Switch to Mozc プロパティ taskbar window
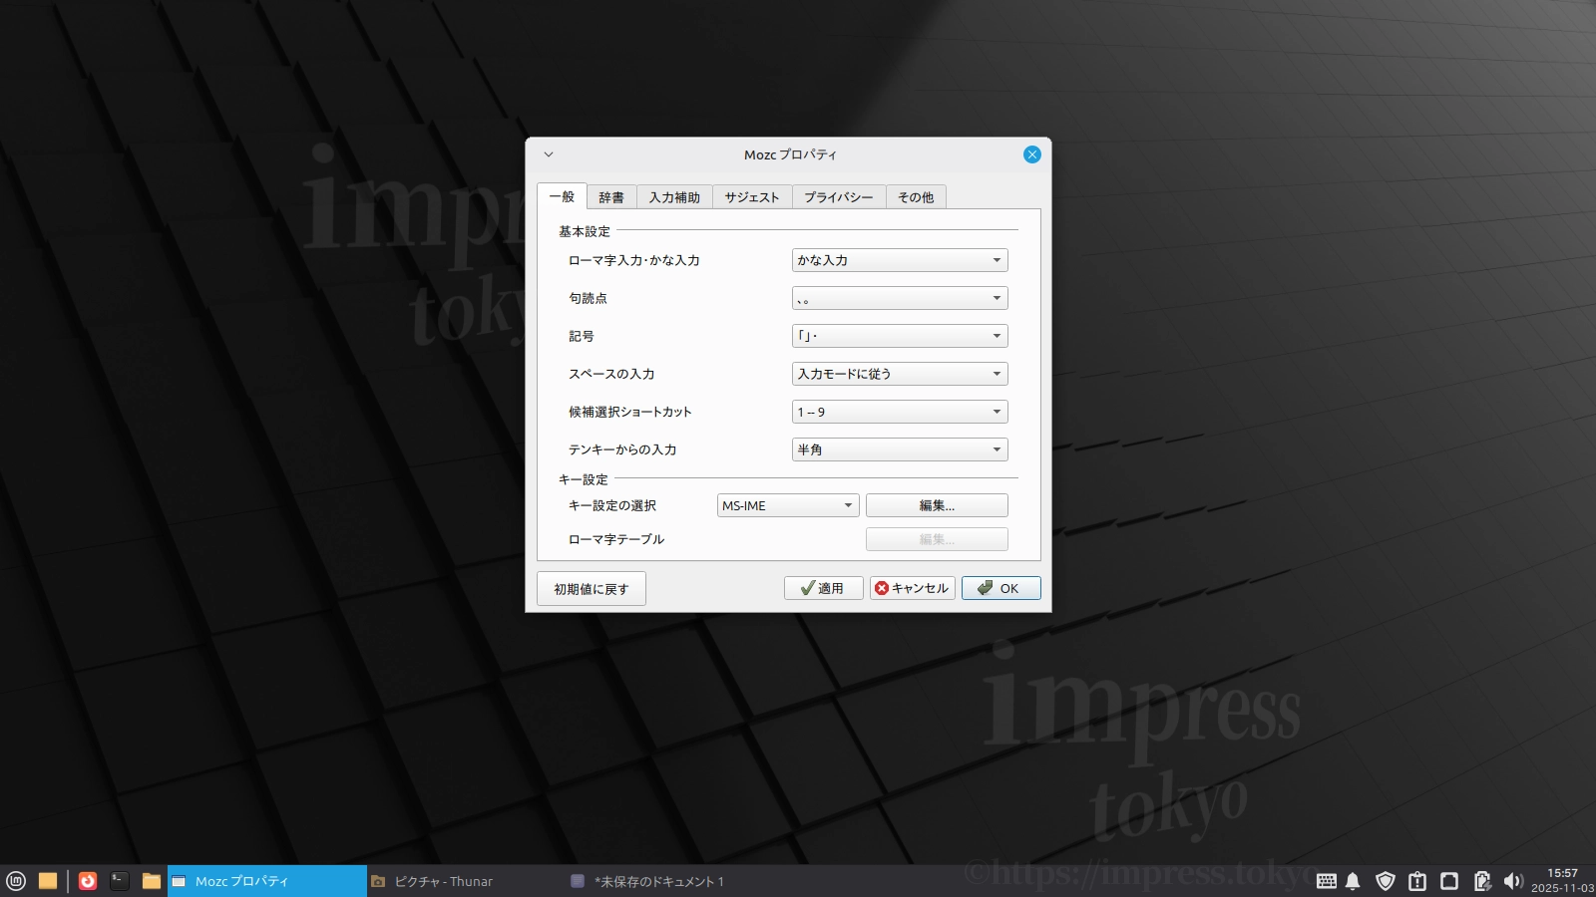1596x897 pixels. [x=267, y=881]
